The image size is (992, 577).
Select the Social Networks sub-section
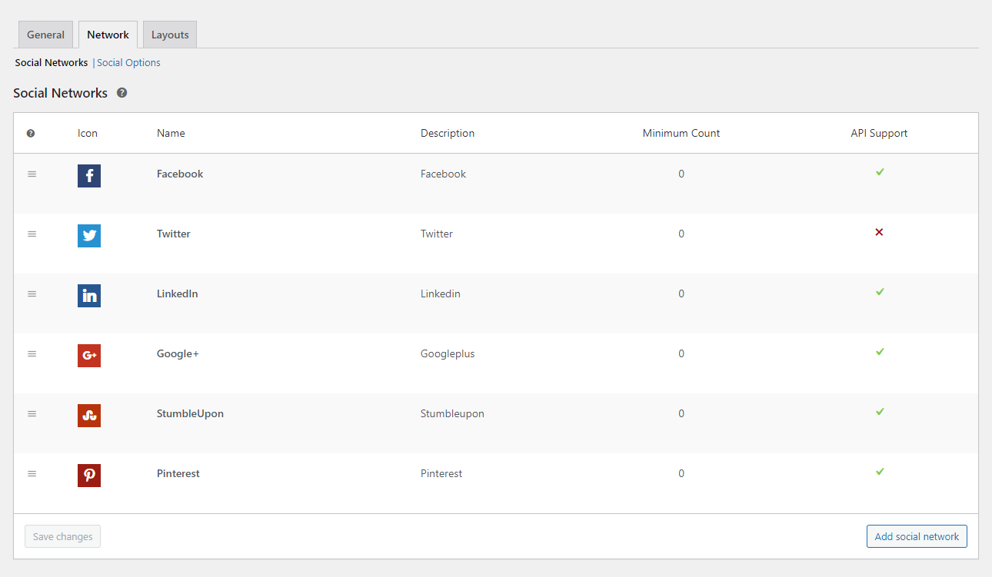(52, 63)
